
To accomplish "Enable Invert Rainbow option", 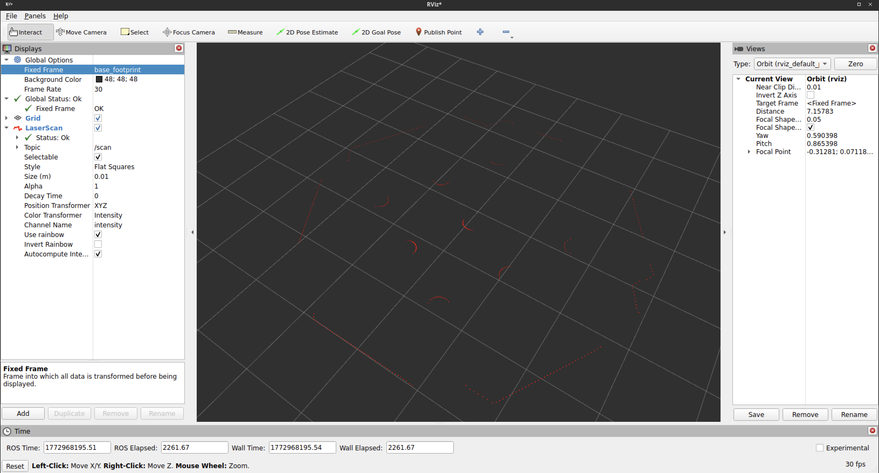I will [98, 244].
